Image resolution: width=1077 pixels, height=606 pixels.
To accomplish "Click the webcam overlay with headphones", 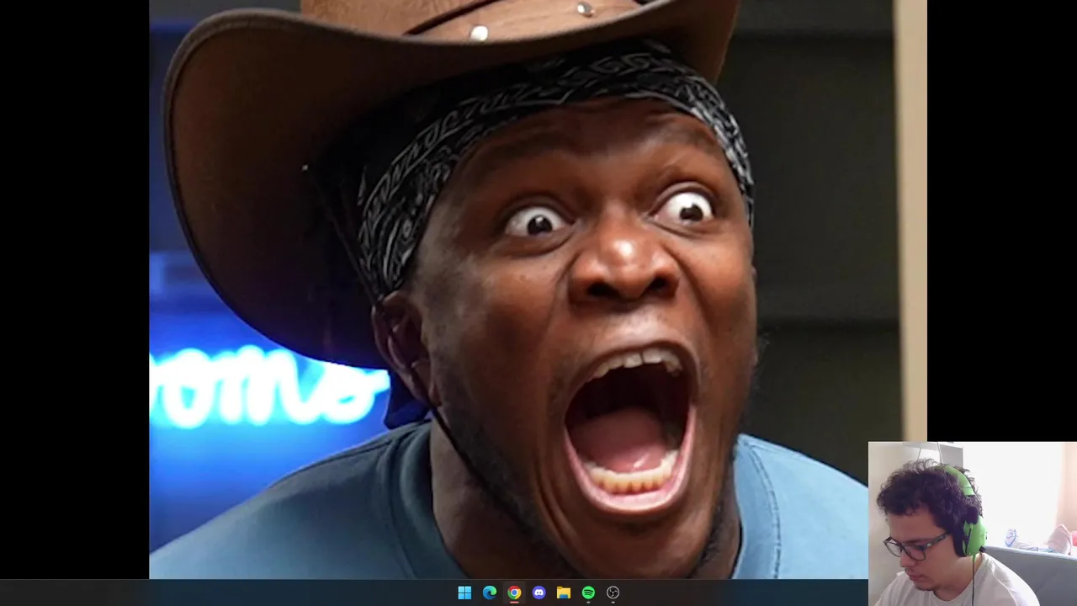I will pos(973,524).
